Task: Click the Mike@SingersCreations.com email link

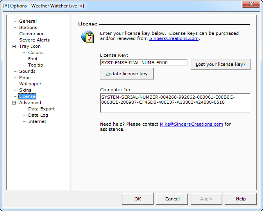Action: coord(191,124)
